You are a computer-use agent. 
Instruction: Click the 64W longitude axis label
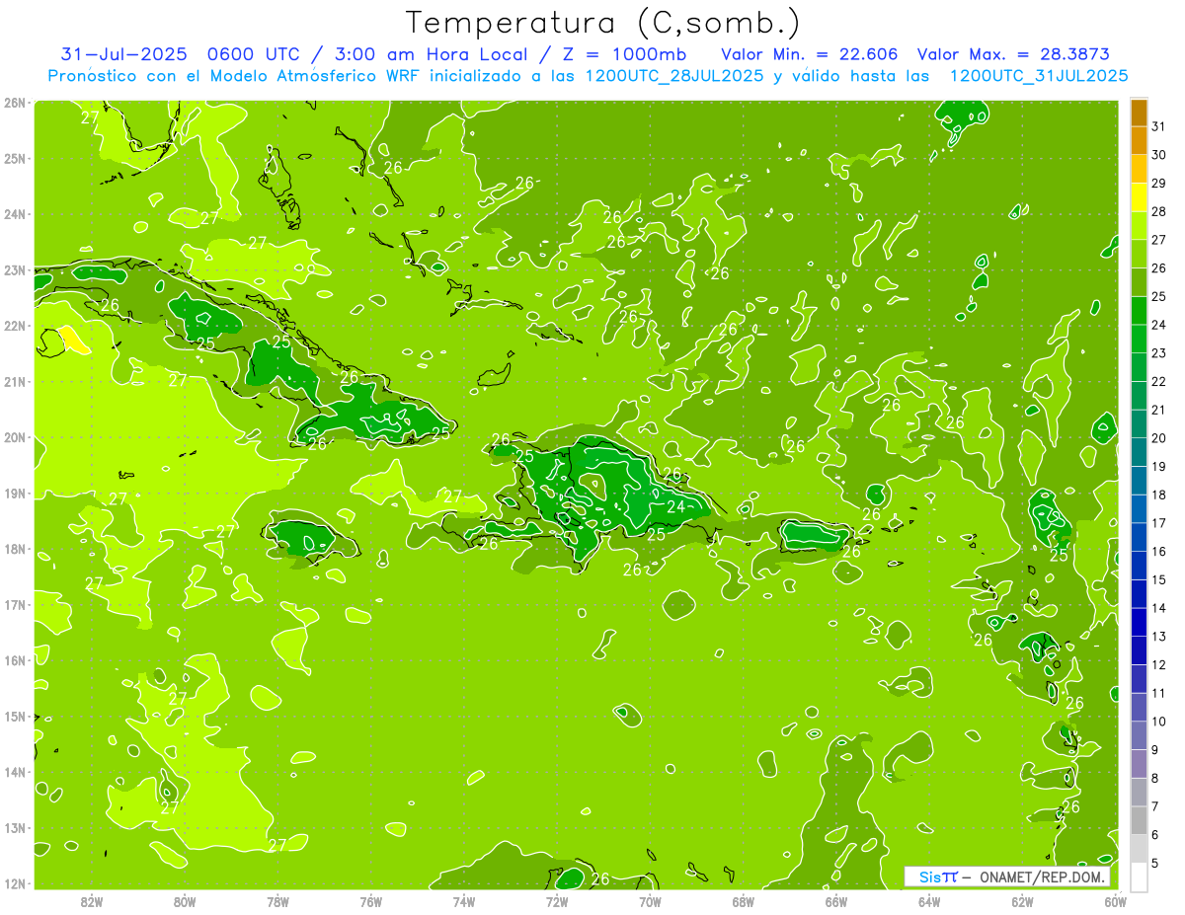tap(929, 901)
